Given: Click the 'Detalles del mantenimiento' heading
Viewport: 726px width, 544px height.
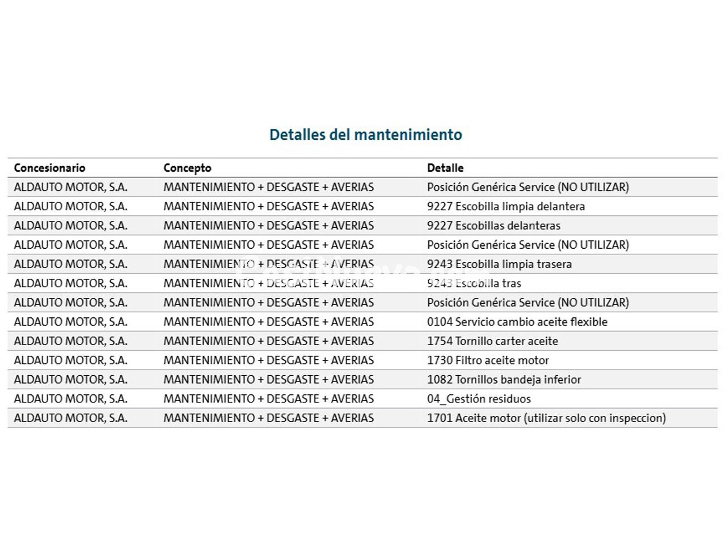Looking at the screenshot, I should click(x=365, y=135).
